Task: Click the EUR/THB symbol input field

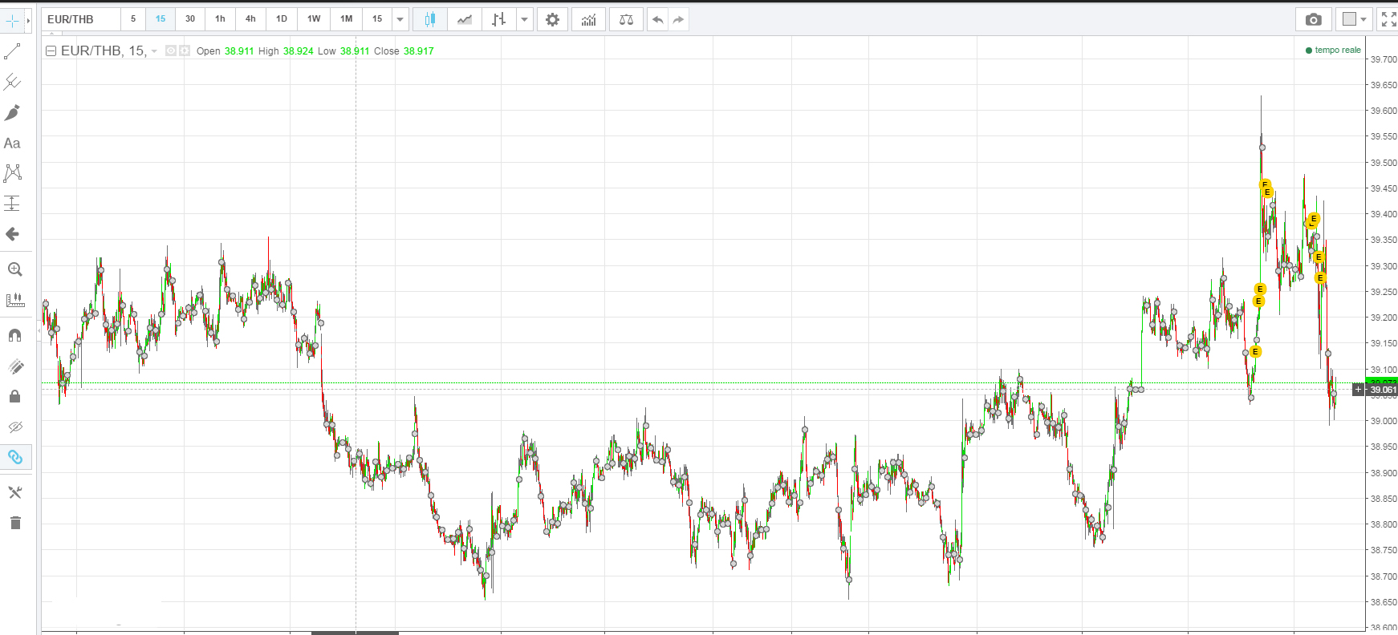Action: [80, 19]
